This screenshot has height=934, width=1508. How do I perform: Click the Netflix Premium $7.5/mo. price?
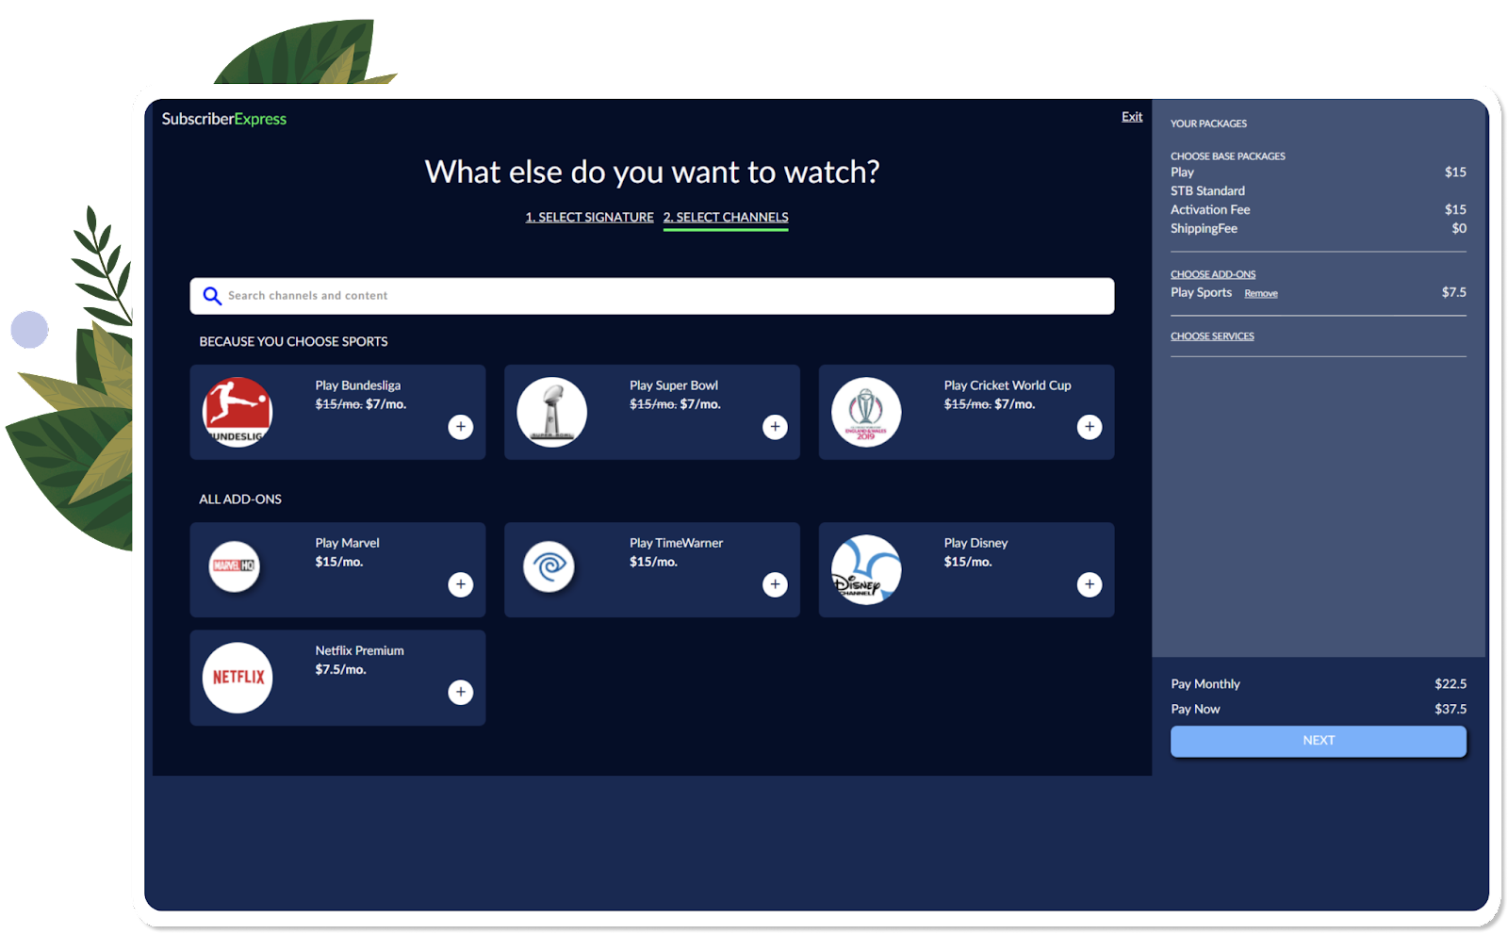(340, 669)
